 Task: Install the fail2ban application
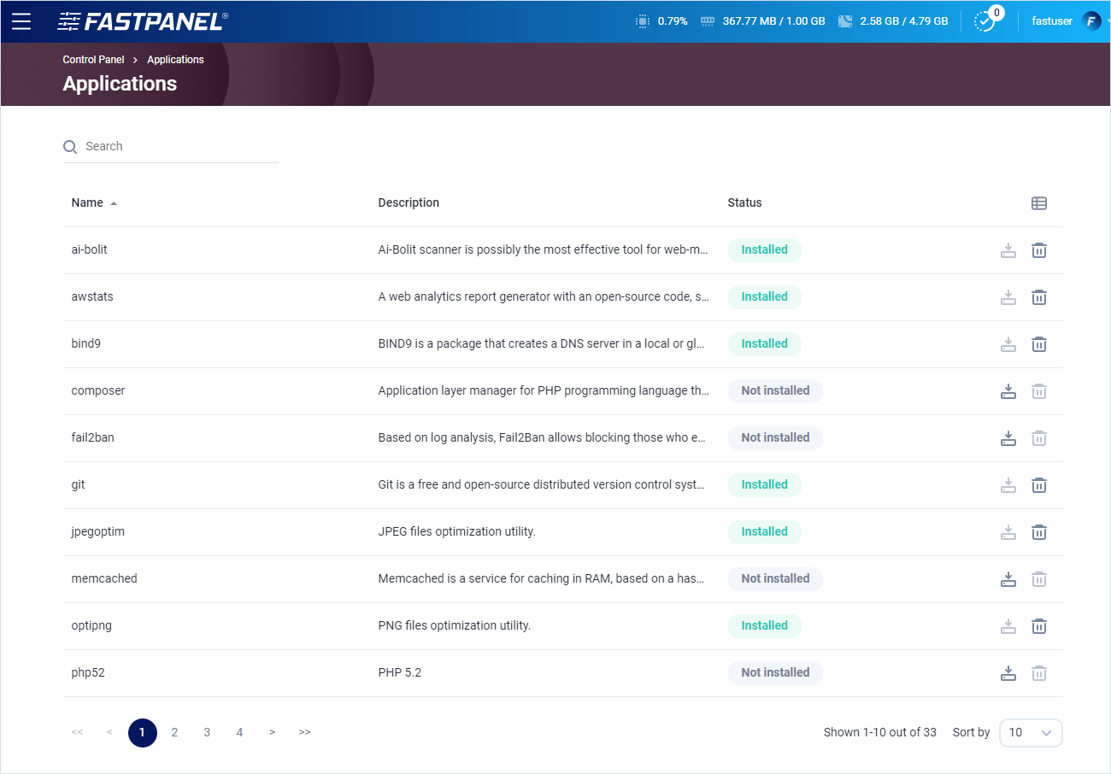click(1008, 438)
